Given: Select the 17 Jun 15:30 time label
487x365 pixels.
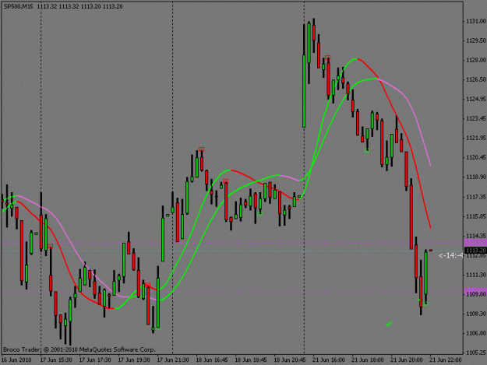Looking at the screenshot, I should pyautogui.click(x=56, y=360).
